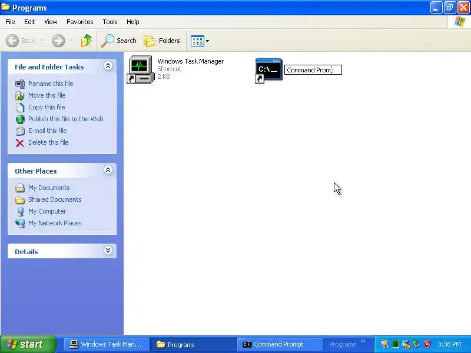Open the Help menu
Viewport: 471px width, 353px height.
click(x=133, y=22)
